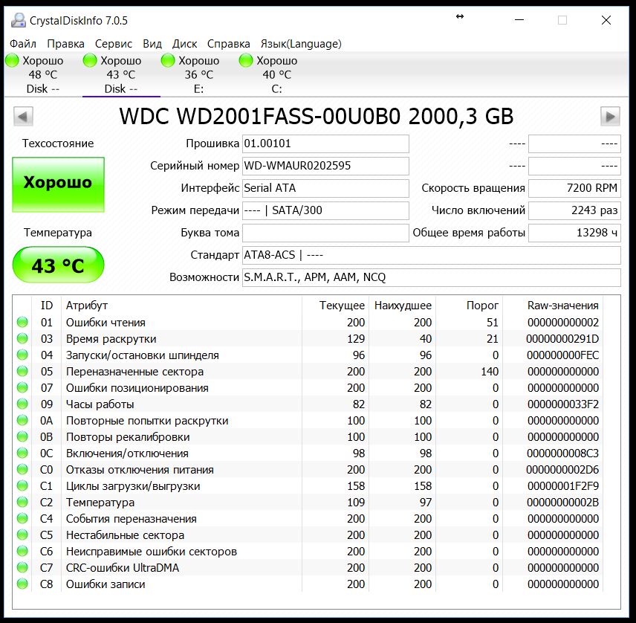This screenshot has width=636, height=623.
Task: Click the Общее время работы value 13298 ч
Action: point(574,233)
